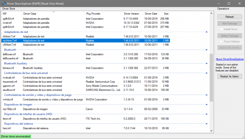The image size is (245, 139).
Task: Sort by the Driver Date column header
Action: tap(151, 14)
